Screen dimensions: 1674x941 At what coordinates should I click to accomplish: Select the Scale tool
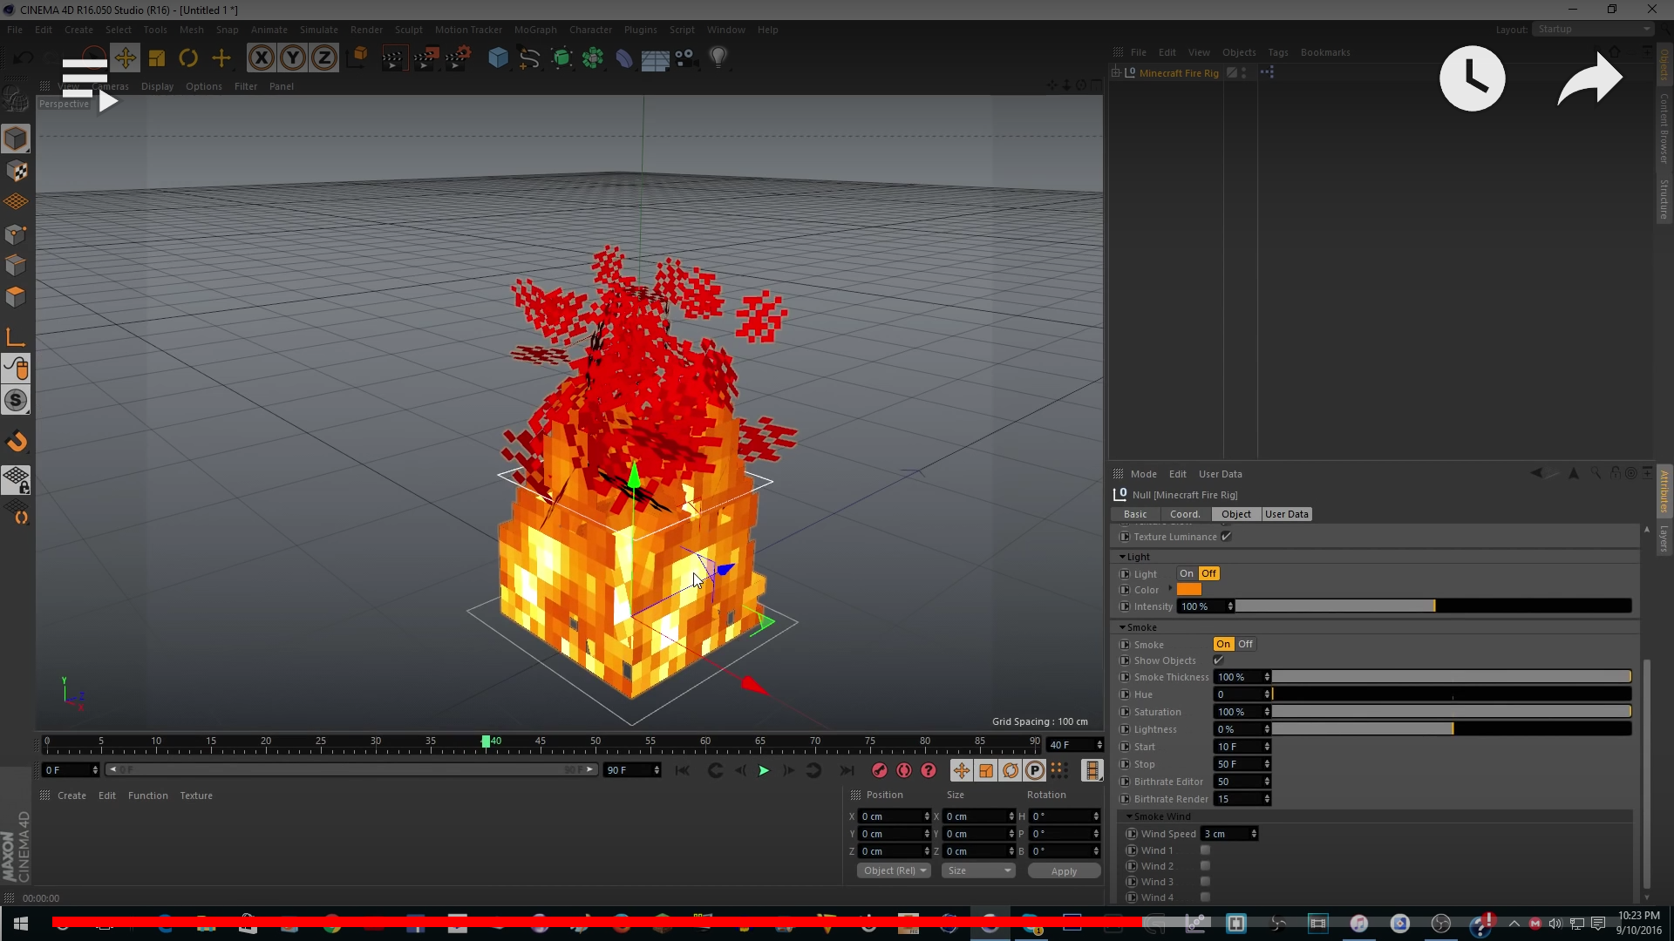[x=157, y=58]
